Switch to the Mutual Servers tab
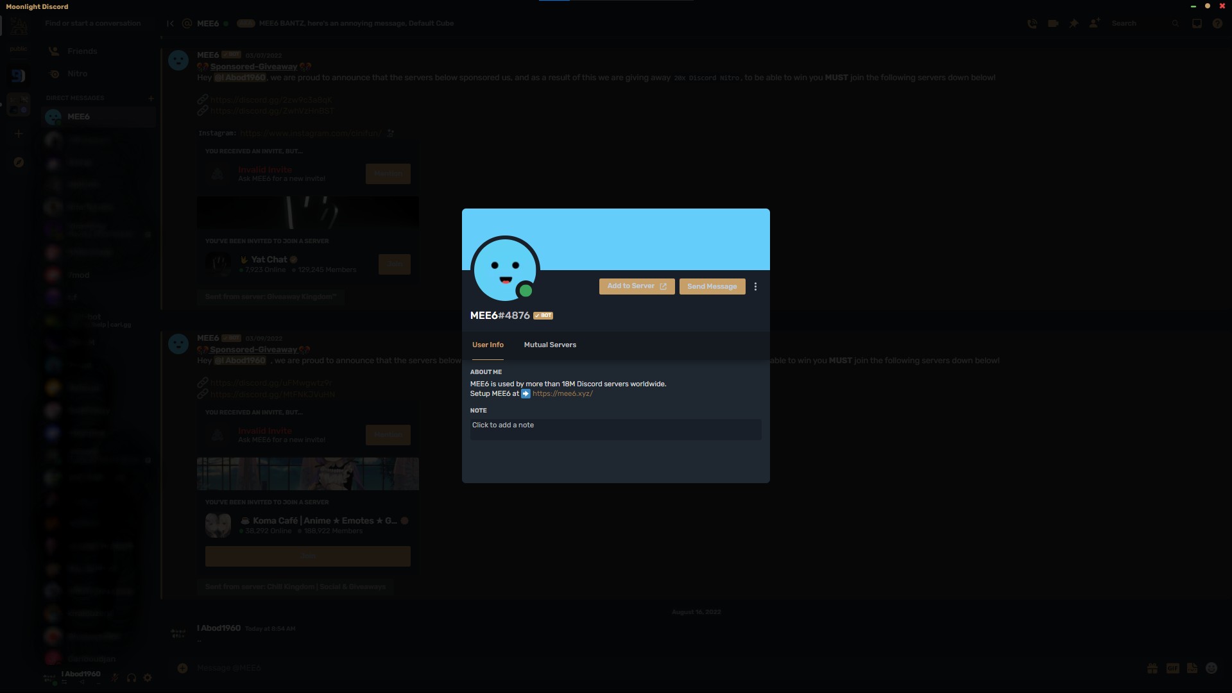1232x693 pixels. point(550,345)
